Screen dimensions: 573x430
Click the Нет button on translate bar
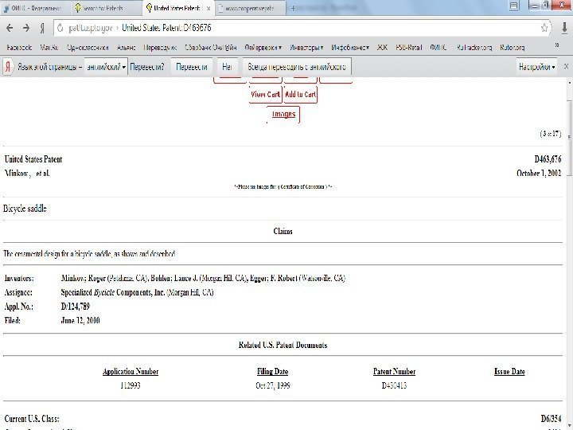point(227,67)
